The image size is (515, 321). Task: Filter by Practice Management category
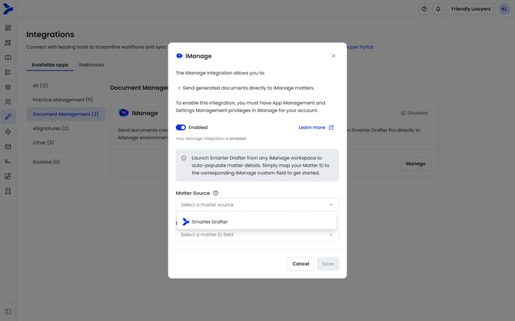click(62, 100)
